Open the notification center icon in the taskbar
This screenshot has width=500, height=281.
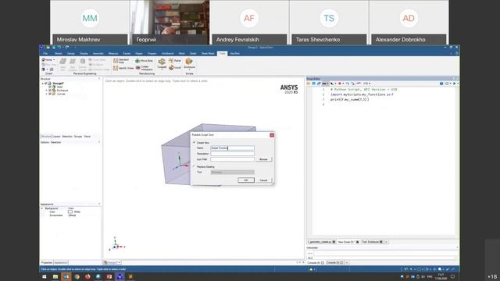452,276
